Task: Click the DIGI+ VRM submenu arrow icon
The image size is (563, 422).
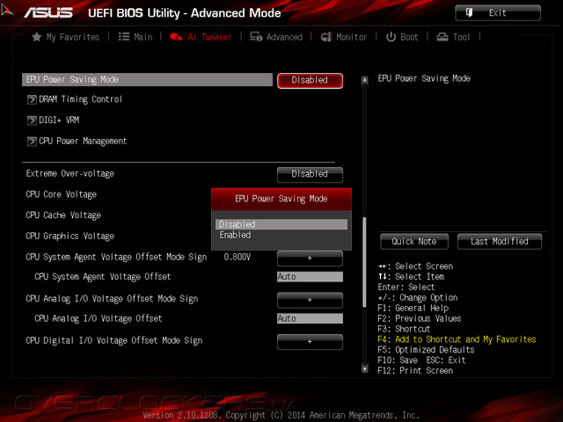Action: tap(32, 120)
